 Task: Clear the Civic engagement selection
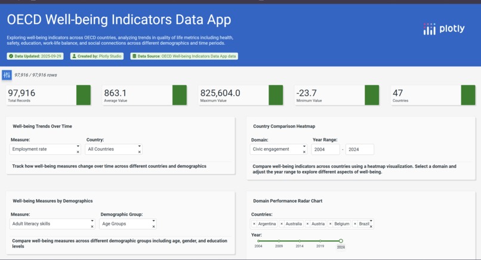(304, 152)
